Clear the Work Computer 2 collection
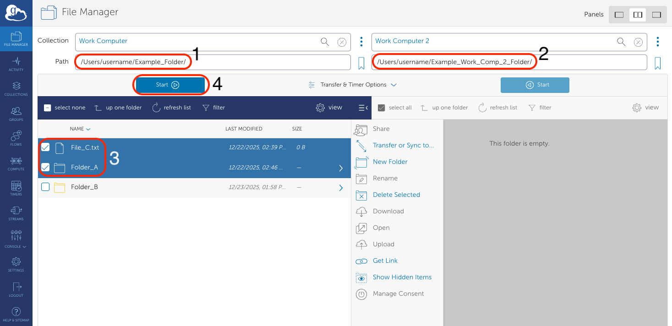 (x=638, y=42)
